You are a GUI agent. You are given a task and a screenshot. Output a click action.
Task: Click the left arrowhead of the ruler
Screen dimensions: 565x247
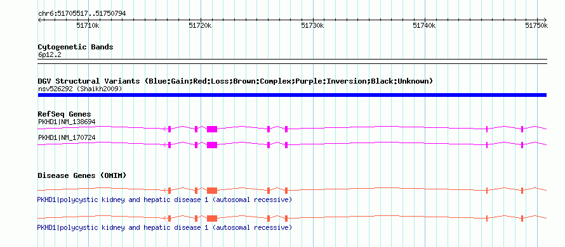click(39, 20)
